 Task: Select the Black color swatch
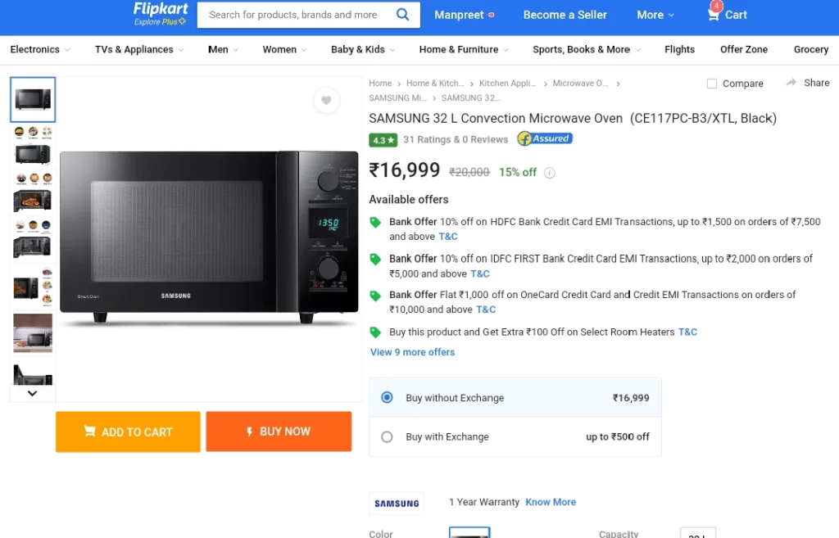click(469, 533)
